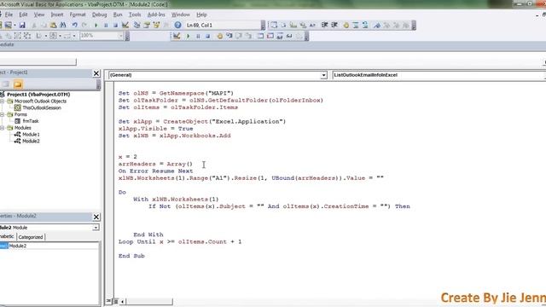Collapse Microsoft Outlook Objects folder node
The width and height of the screenshot is (546, 307).
(2, 101)
